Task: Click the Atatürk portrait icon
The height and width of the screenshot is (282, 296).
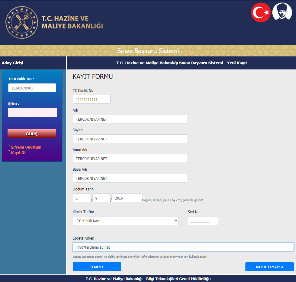Action: coord(282,12)
